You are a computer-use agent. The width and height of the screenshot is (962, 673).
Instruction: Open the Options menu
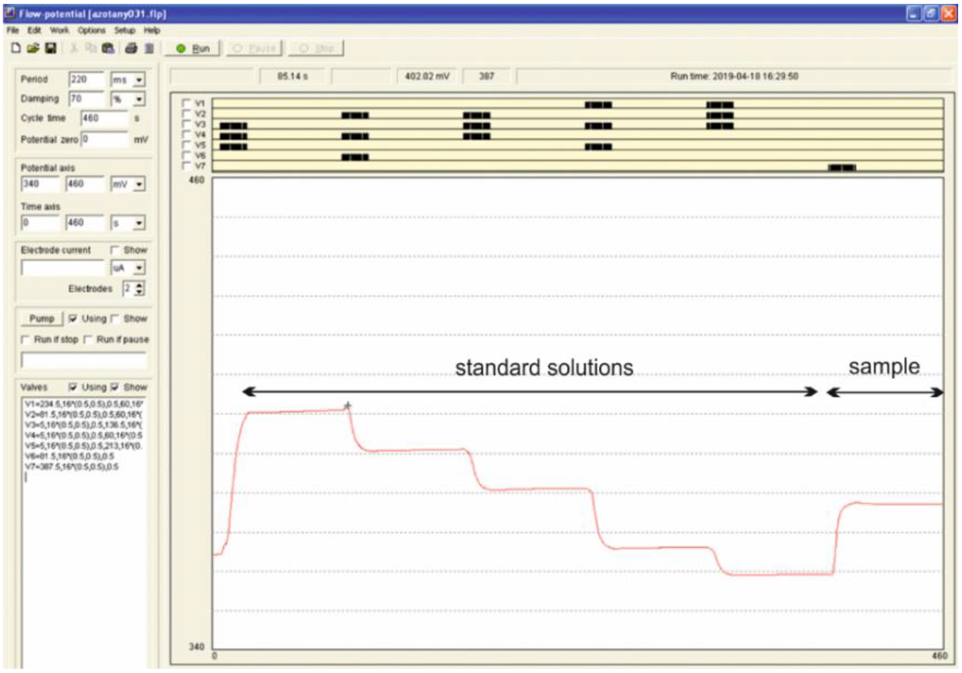coord(91,31)
